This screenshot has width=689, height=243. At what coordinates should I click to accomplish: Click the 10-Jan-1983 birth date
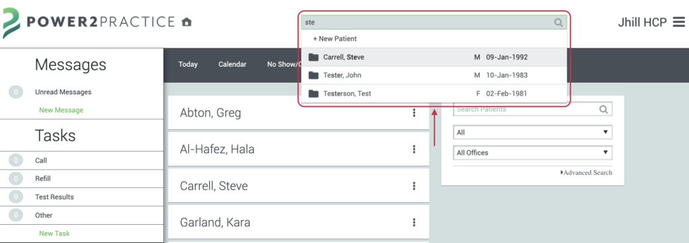[507, 75]
